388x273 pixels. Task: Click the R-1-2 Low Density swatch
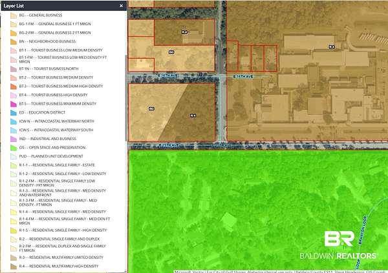pyautogui.click(x=14, y=174)
